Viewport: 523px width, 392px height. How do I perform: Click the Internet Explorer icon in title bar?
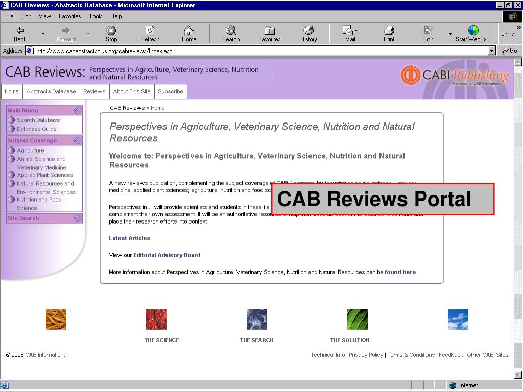tap(5, 5)
